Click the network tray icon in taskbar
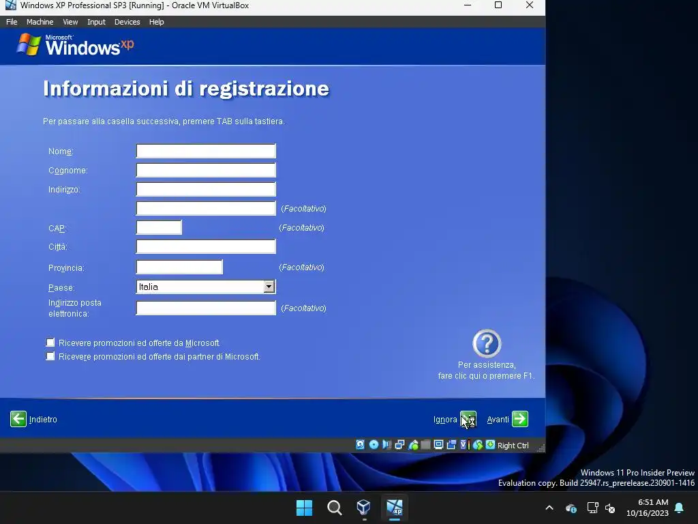The height and width of the screenshot is (524, 698). [592, 508]
